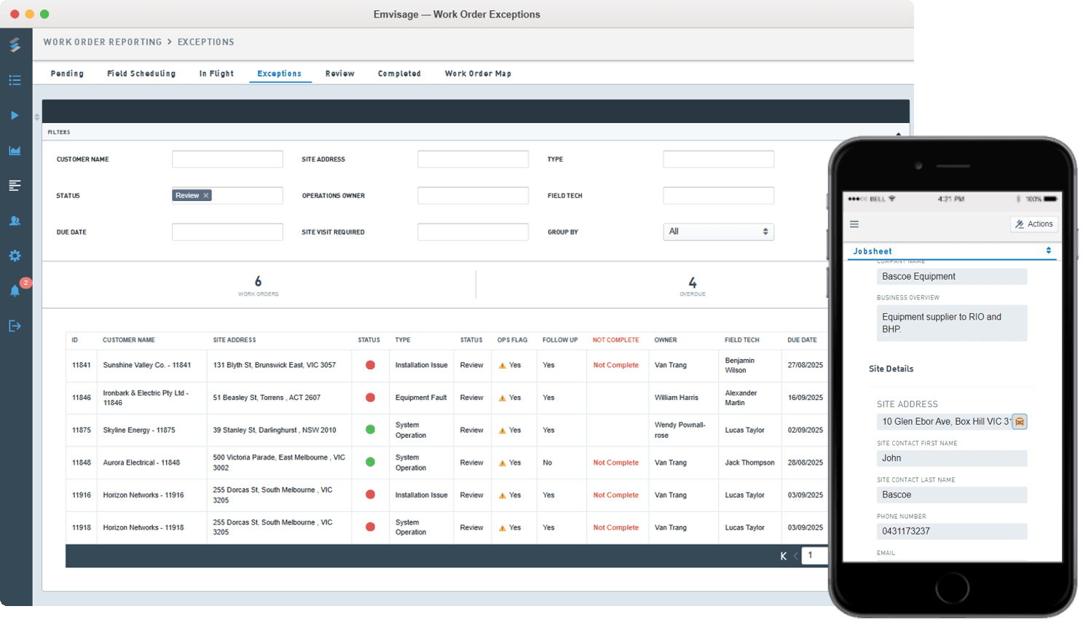Click the logout icon in sidebar

(15, 326)
